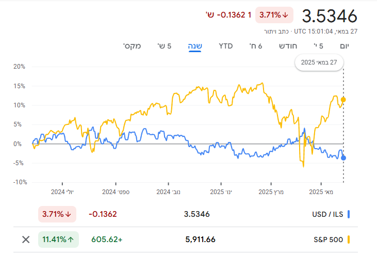The image size is (377, 255).
Task: Switch to the מקס' (max) range
Action: point(132,46)
